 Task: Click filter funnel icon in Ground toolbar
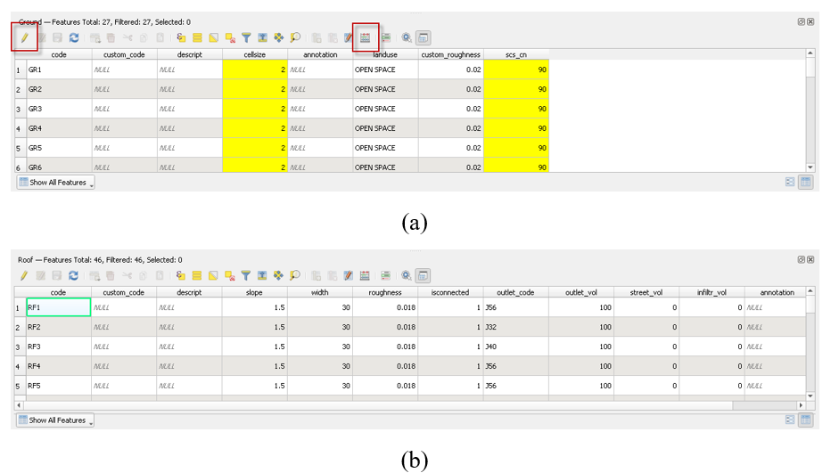[x=247, y=38]
